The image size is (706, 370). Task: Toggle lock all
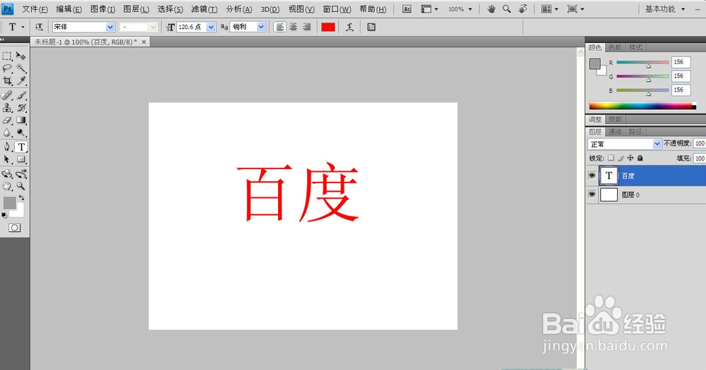640,158
